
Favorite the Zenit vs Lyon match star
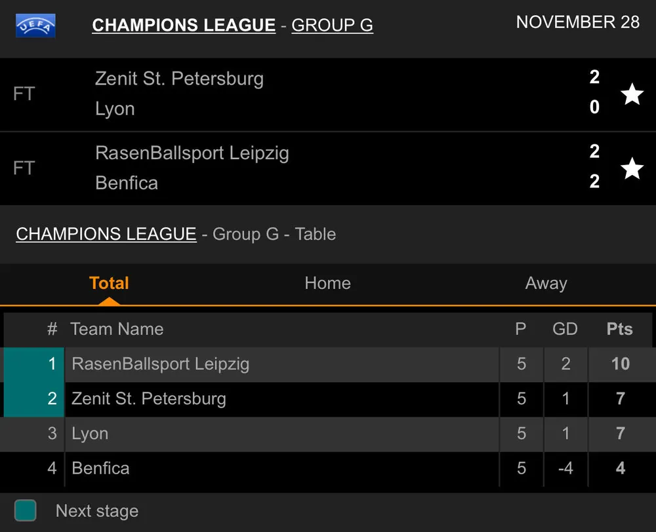pyautogui.click(x=632, y=94)
